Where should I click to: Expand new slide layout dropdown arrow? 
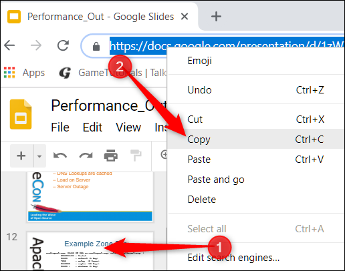point(39,156)
